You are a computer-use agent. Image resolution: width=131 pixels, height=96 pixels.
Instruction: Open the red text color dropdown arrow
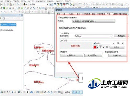[x=97, y=47]
